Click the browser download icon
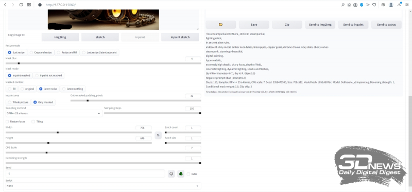 (399, 5)
